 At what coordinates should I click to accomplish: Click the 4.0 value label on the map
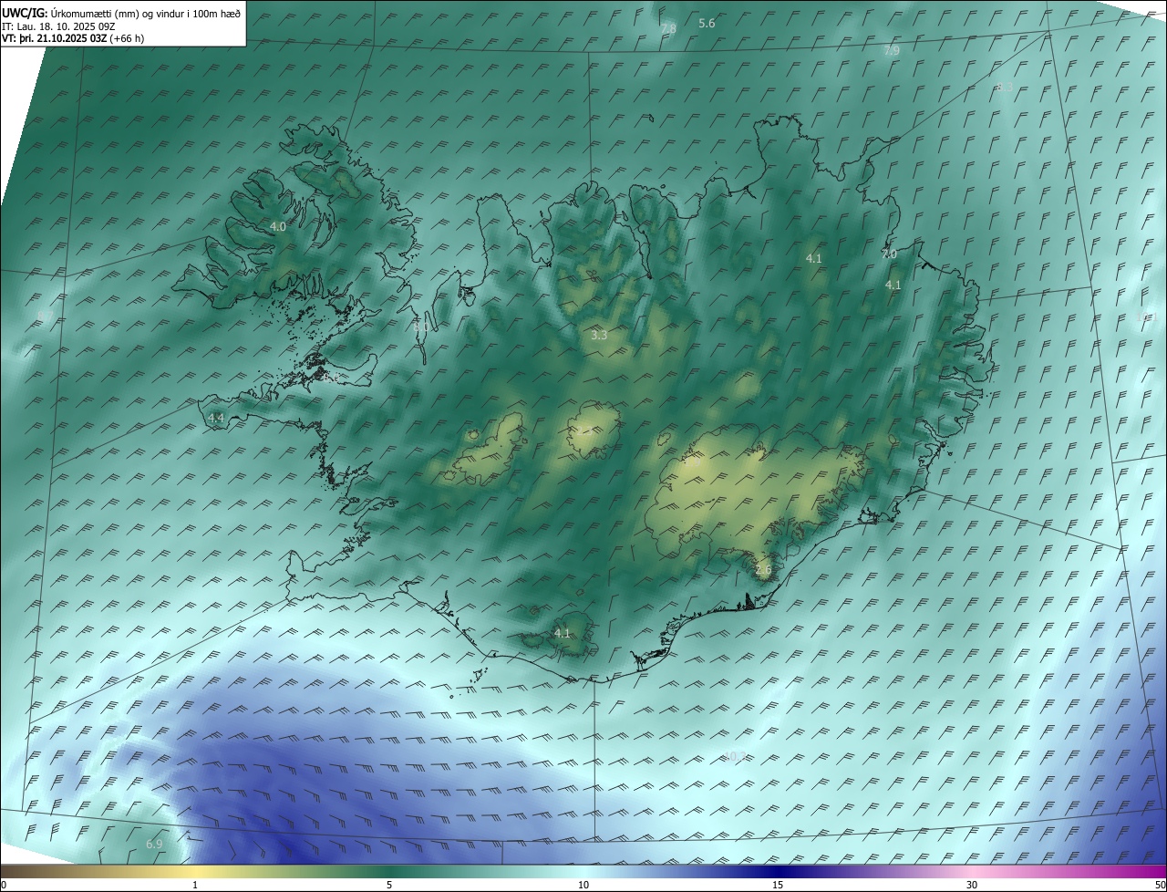coord(278,226)
